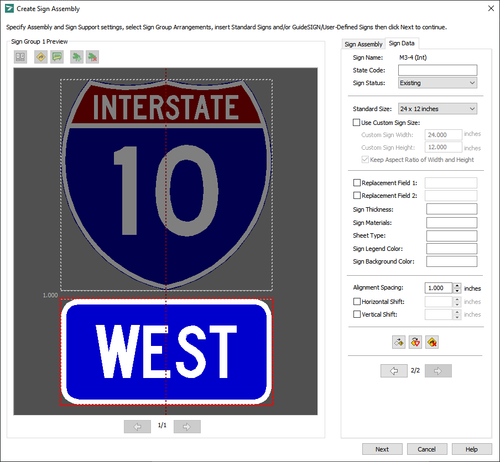This screenshot has width=500, height=462.
Task: Focus the Sheet Type field
Action: 451,236
